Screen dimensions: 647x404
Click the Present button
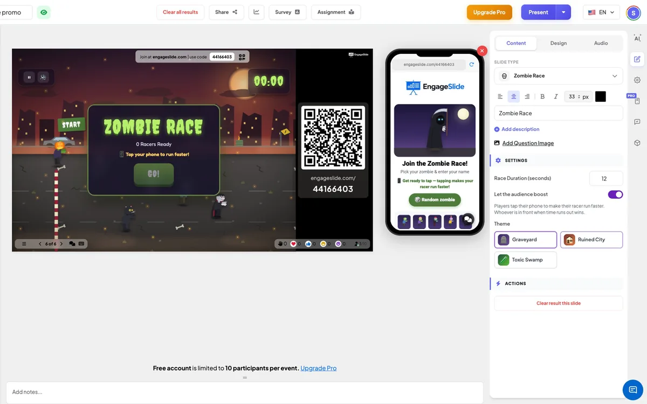click(538, 12)
